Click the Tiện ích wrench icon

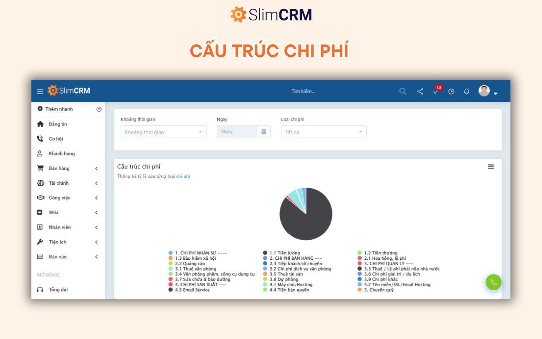(x=40, y=242)
